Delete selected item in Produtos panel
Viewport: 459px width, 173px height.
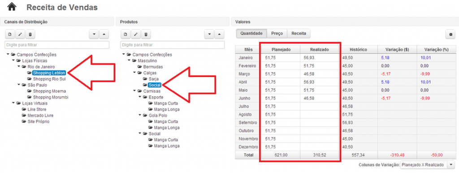tap(146, 35)
